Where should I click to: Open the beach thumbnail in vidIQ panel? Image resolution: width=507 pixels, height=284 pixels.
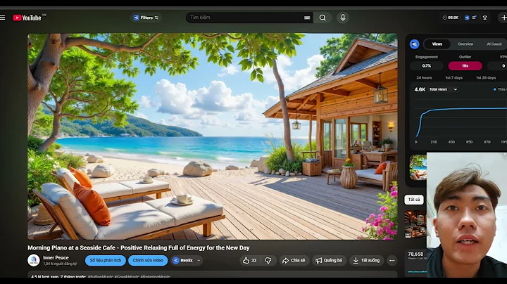pos(418,167)
